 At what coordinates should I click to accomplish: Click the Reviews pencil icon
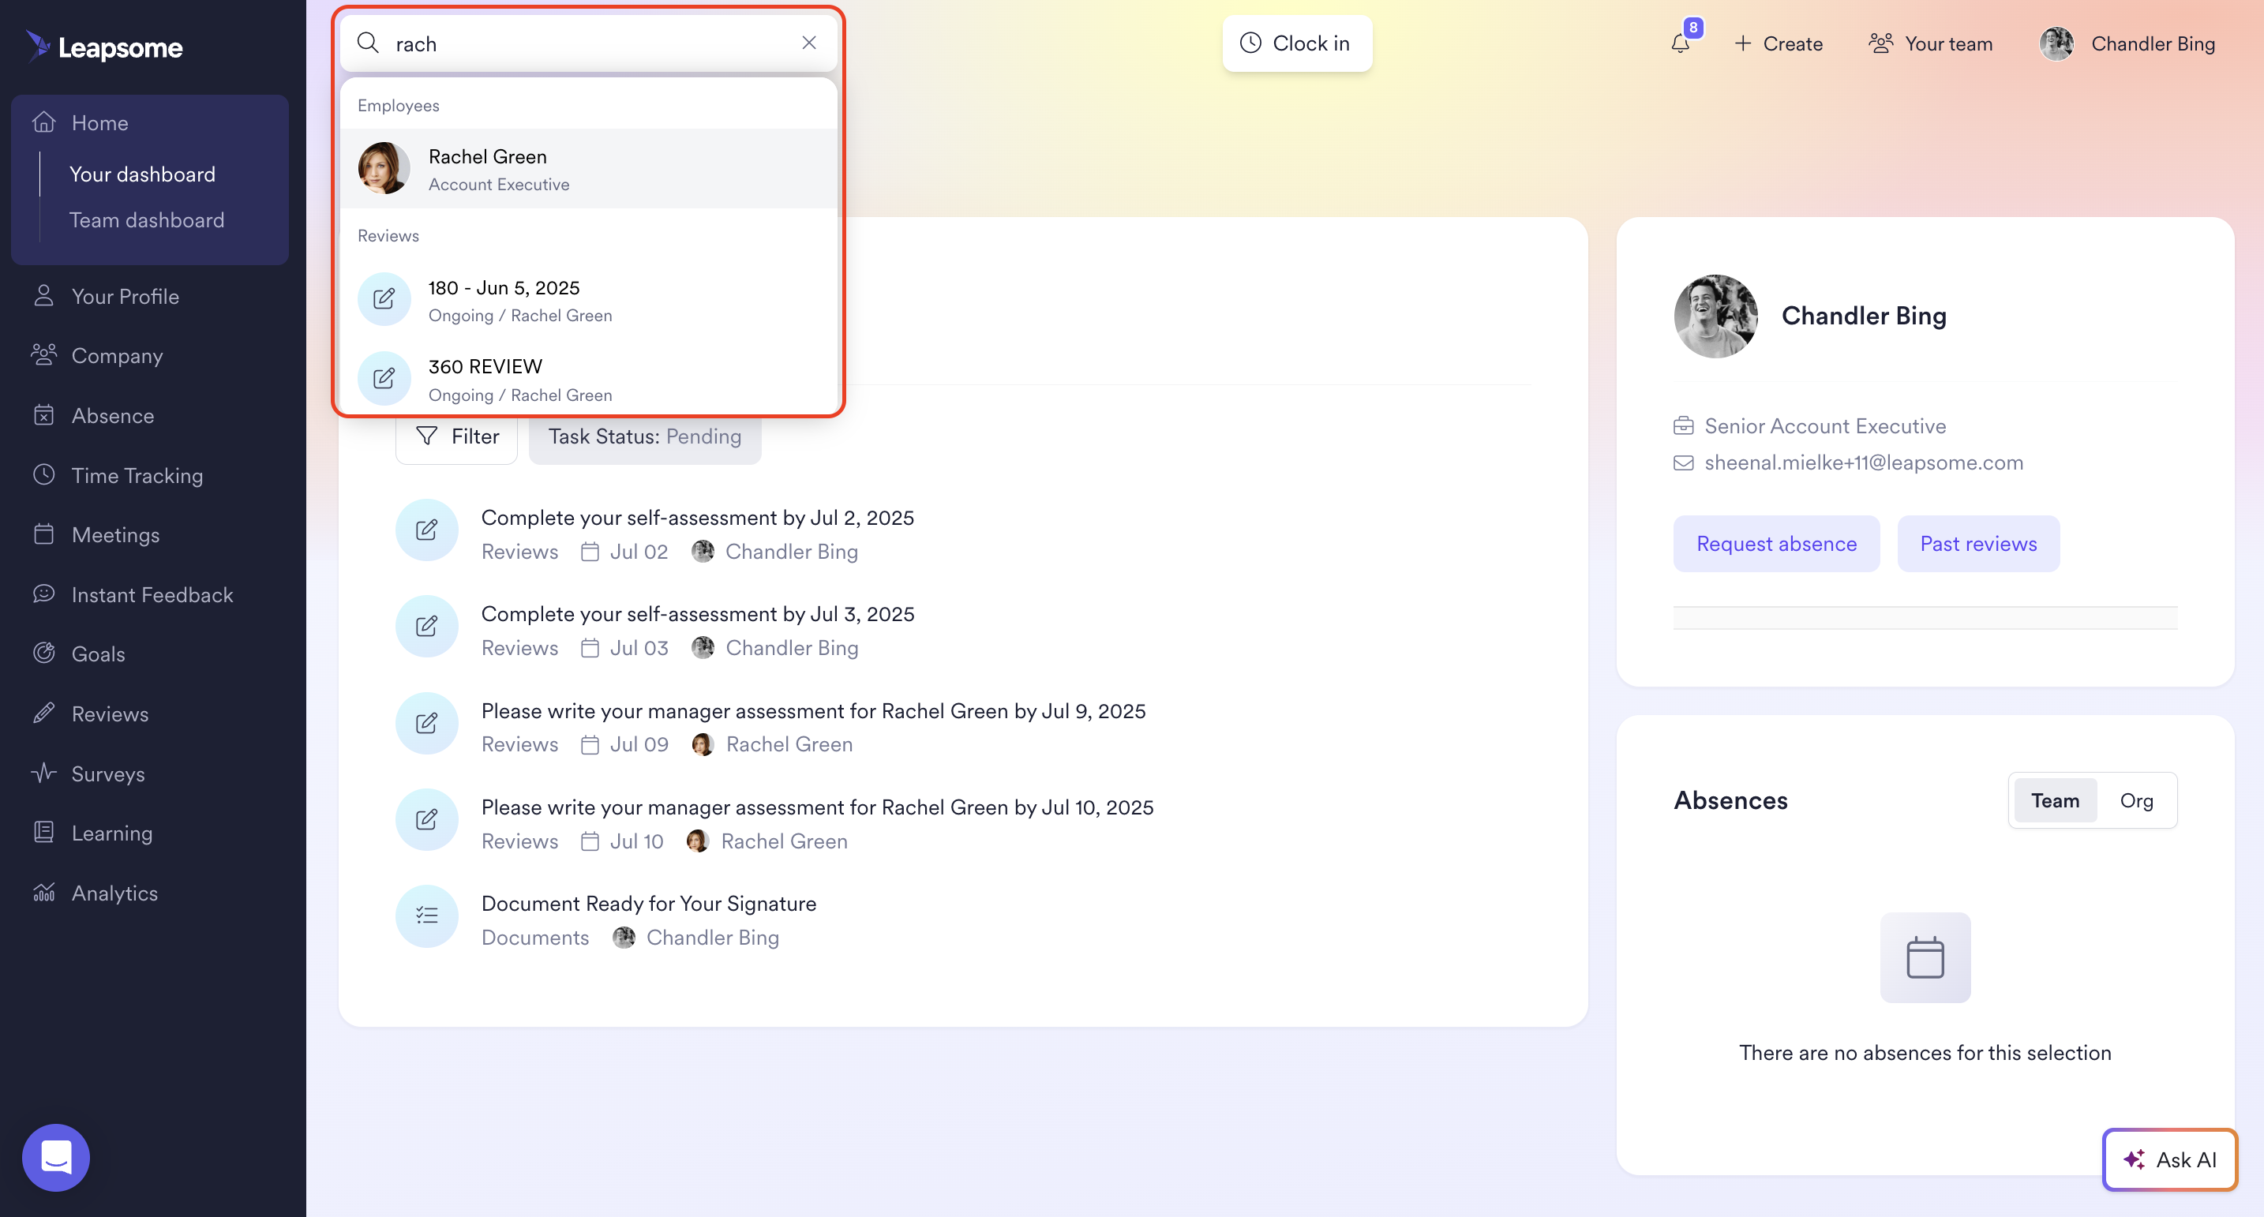(44, 713)
